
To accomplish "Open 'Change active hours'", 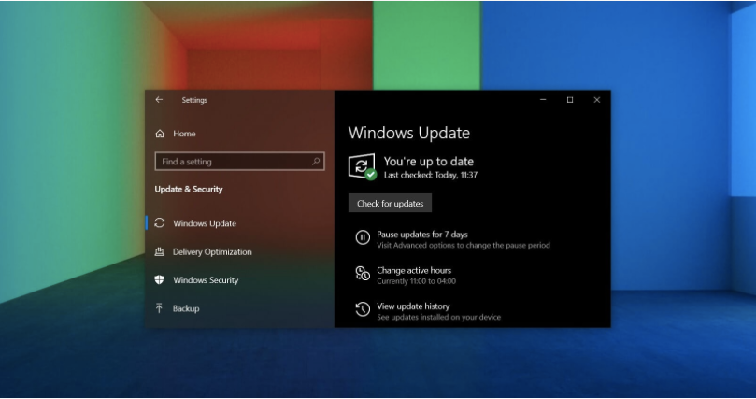I will click(x=414, y=270).
